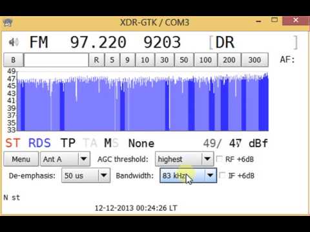Minimize the XDR-GTK window
The image size is (310, 232).
point(258,21)
